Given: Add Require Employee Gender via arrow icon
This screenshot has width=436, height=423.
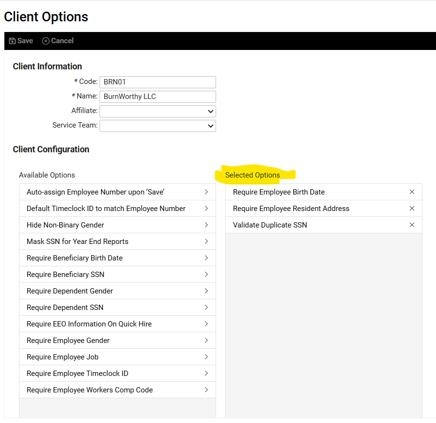Looking at the screenshot, I should [x=206, y=341].
